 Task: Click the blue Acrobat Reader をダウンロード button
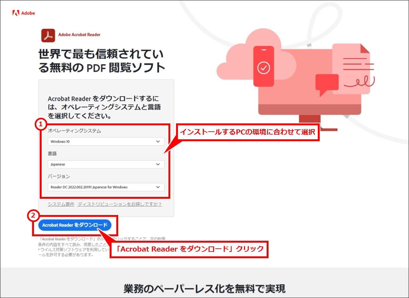click(75, 225)
